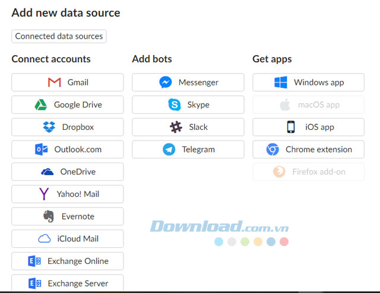Click the Firefox logo icon
The height and width of the screenshot is (293, 380).
(x=279, y=171)
